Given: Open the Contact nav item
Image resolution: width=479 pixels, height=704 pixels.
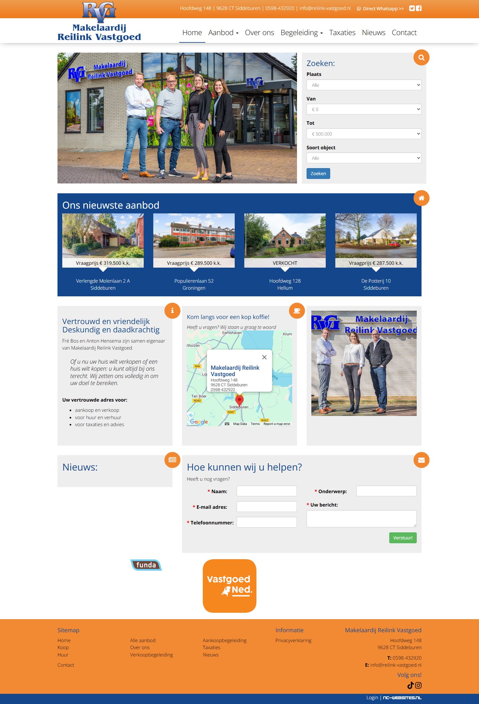Looking at the screenshot, I should pyautogui.click(x=404, y=33).
